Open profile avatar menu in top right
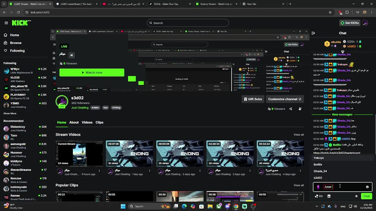Image resolution: width=376 pixels, height=211 pixels. pos(365,23)
